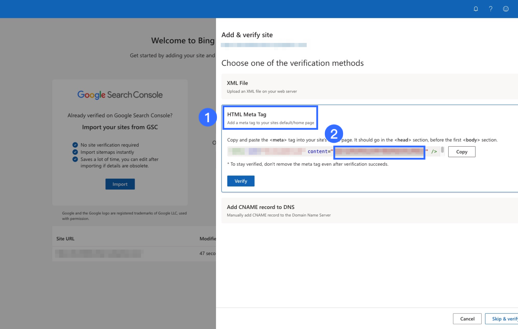Click Import button for GSC sites
The height and width of the screenshot is (329, 518).
120,184
